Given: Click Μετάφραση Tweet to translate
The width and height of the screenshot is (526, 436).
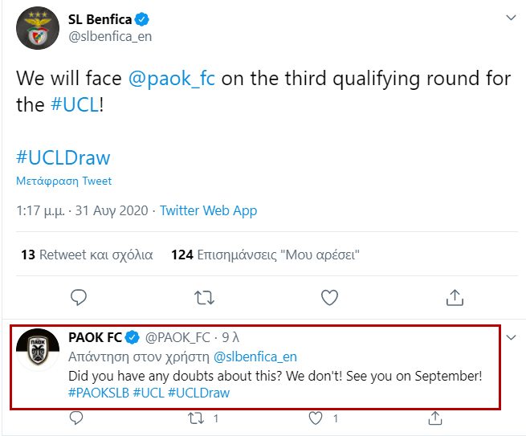Looking at the screenshot, I should click(64, 181).
